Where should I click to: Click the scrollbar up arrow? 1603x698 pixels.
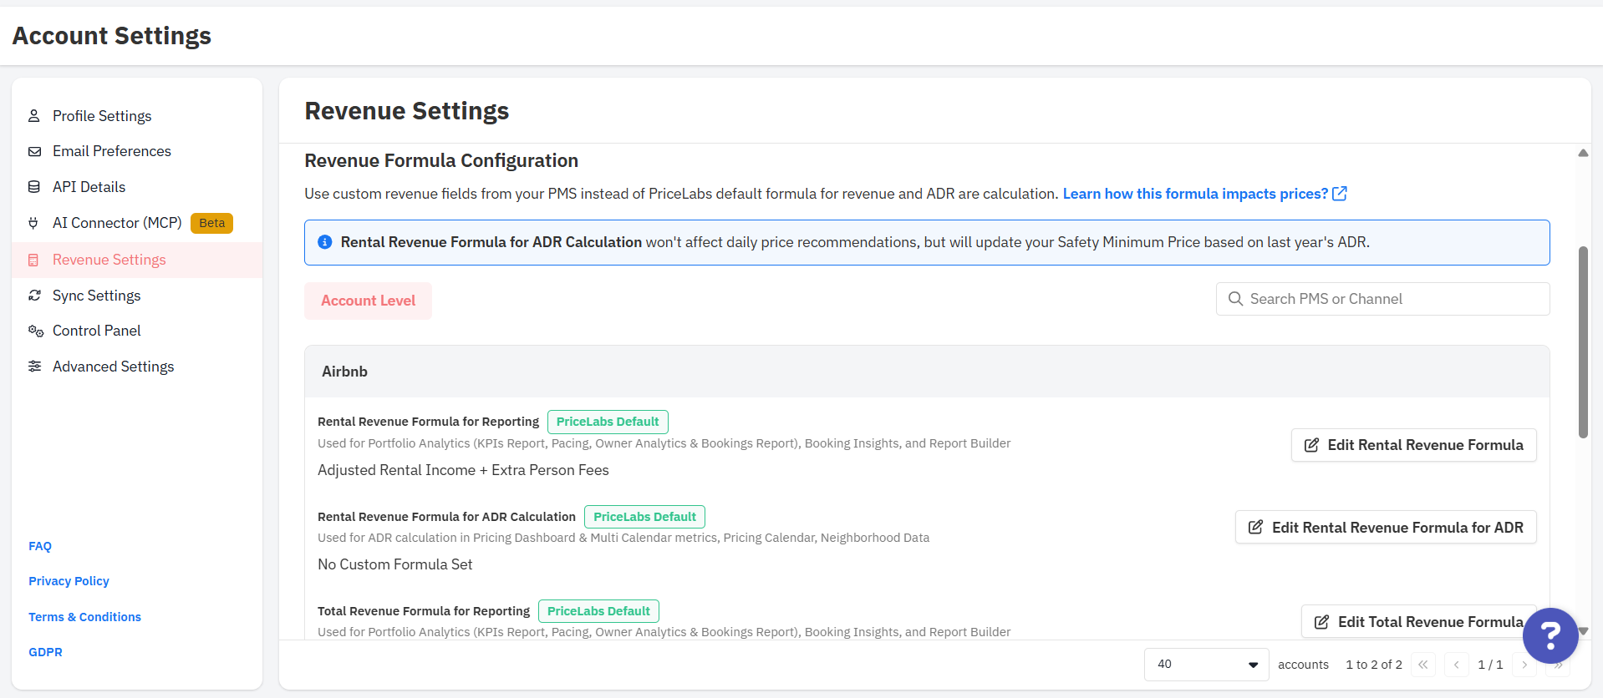pos(1583,153)
